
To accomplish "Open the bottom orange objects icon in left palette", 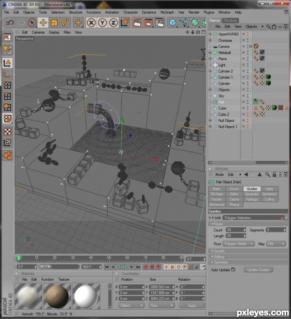I will pyautogui.click(x=8, y=156).
